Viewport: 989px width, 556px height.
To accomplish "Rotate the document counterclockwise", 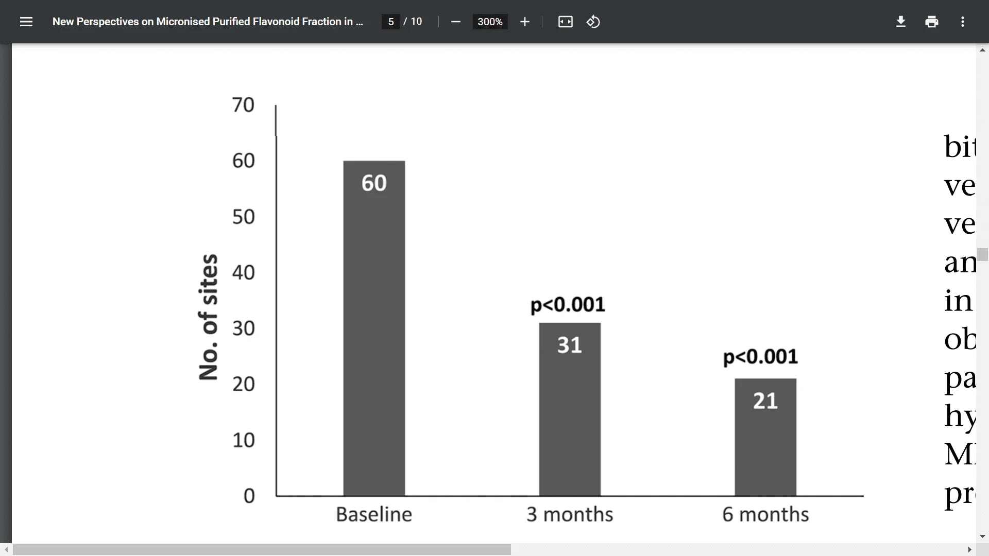I will (x=593, y=22).
